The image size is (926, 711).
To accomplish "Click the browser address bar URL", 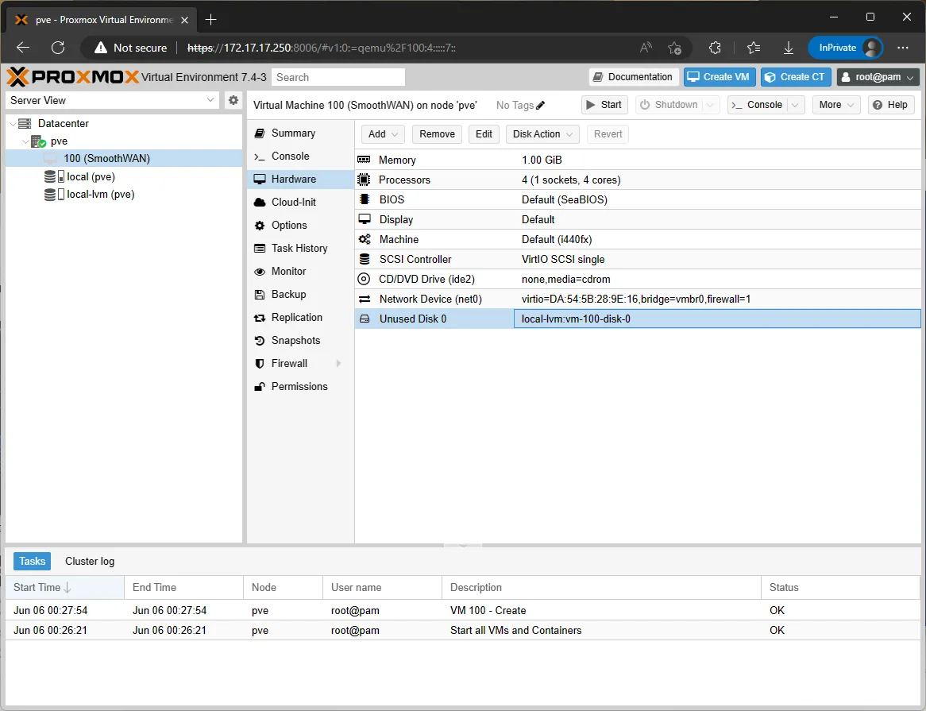I will tap(322, 48).
